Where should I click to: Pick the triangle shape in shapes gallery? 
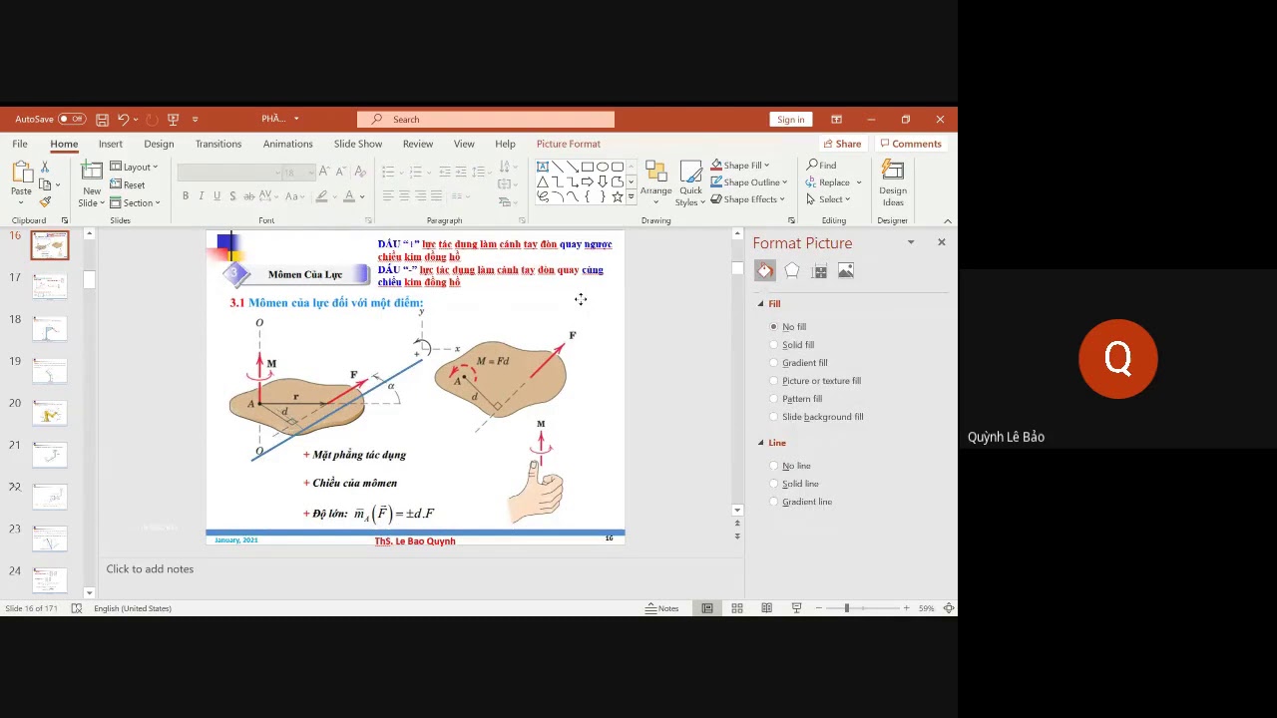click(x=543, y=181)
